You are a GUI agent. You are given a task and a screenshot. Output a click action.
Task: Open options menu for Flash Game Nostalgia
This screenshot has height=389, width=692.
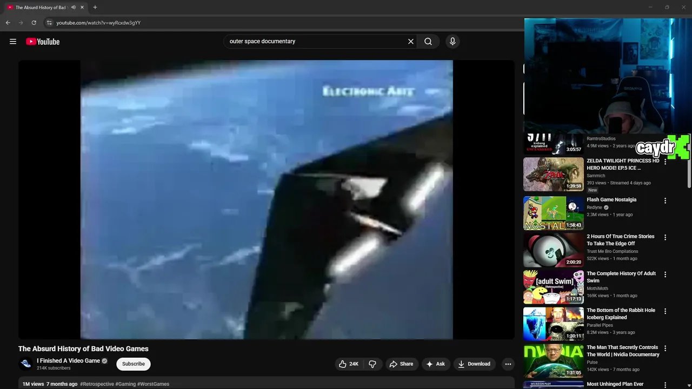pos(666,200)
